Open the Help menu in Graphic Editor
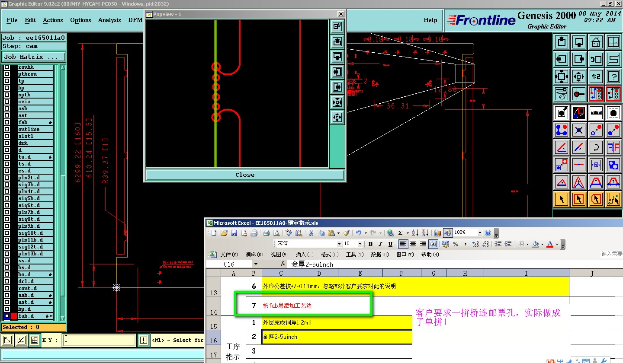The image size is (623, 363). point(430,20)
